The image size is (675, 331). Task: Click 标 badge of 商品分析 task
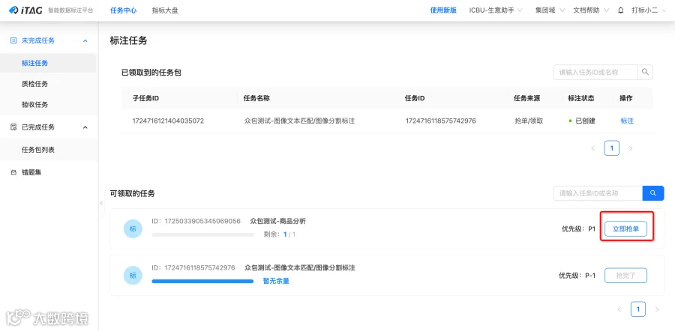click(133, 229)
